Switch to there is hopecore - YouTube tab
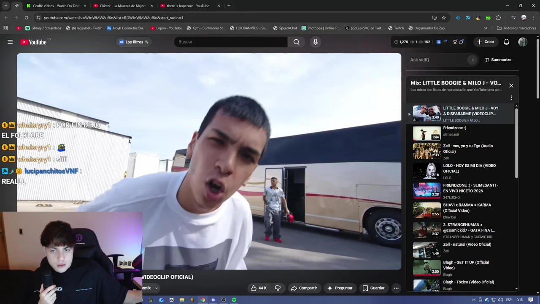The width and height of the screenshot is (540, 304). (190, 6)
